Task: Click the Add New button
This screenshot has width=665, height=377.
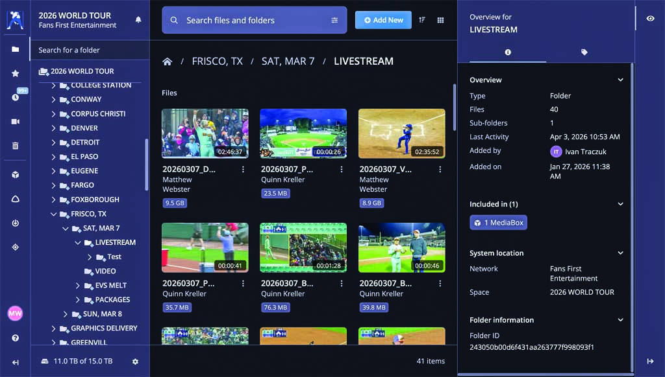Action: pos(383,20)
